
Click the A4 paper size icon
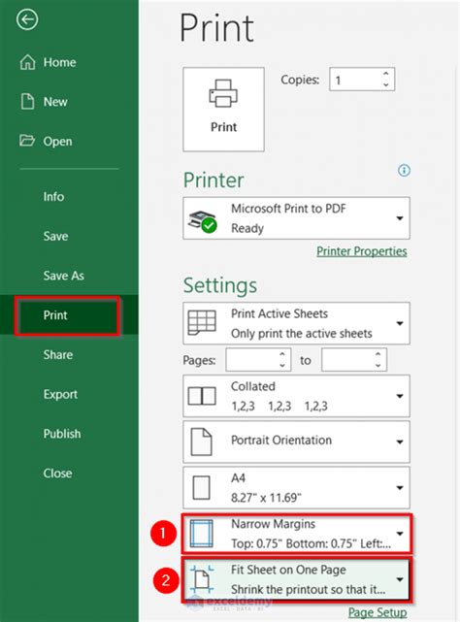[x=201, y=487]
